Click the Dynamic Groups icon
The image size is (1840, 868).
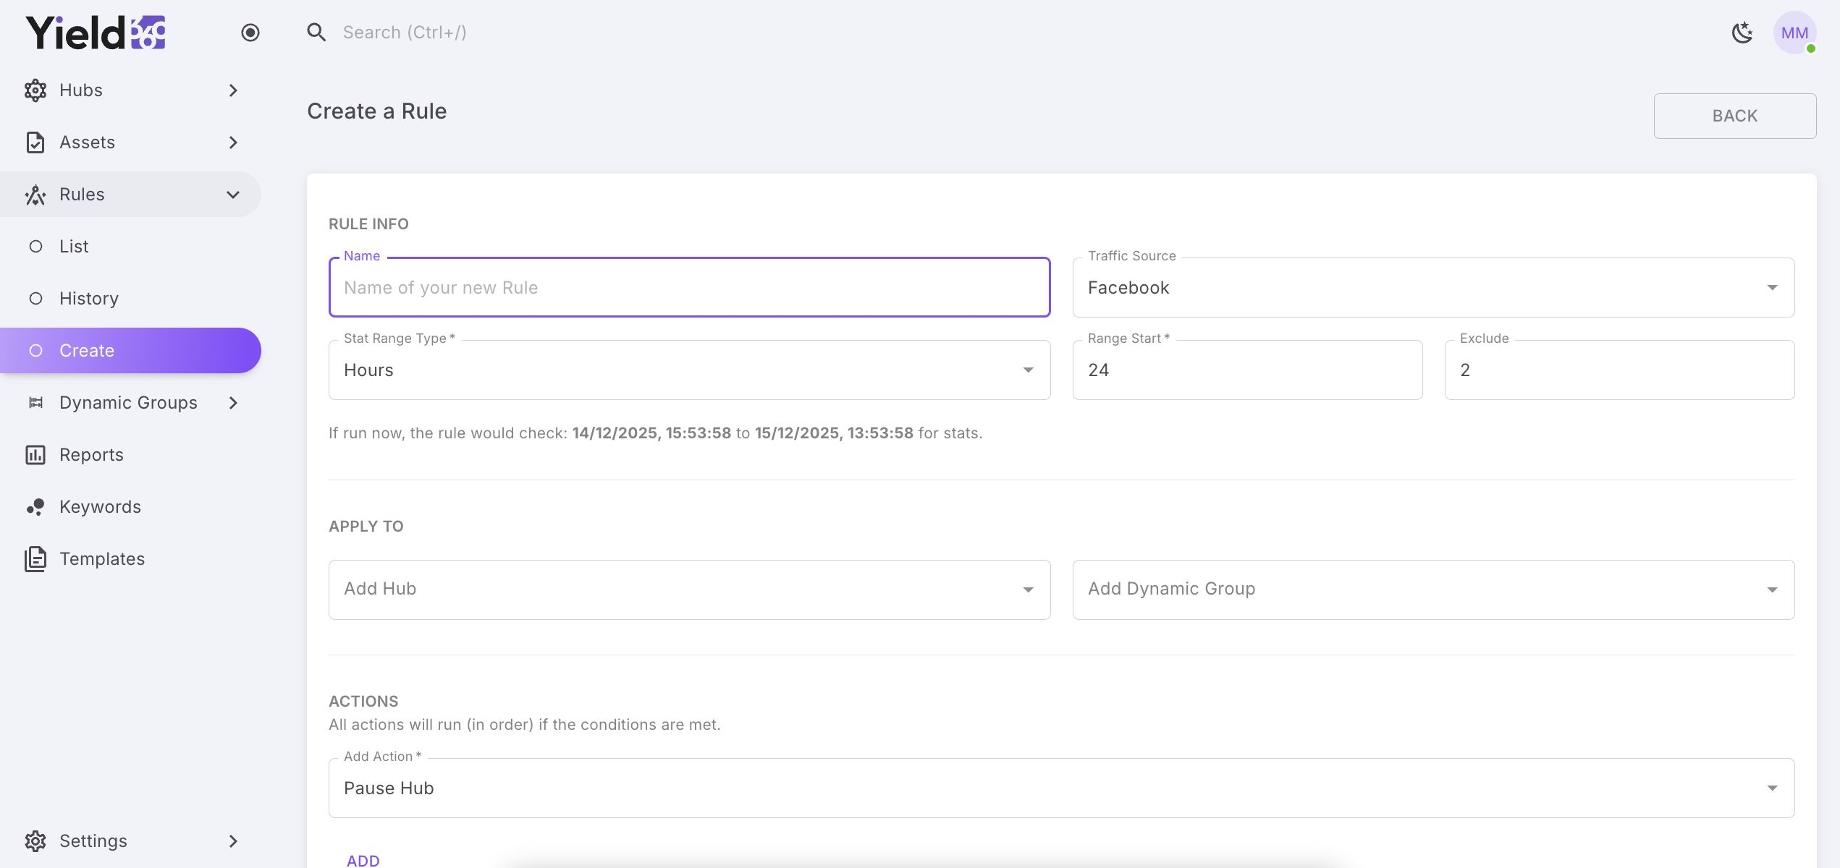(35, 403)
